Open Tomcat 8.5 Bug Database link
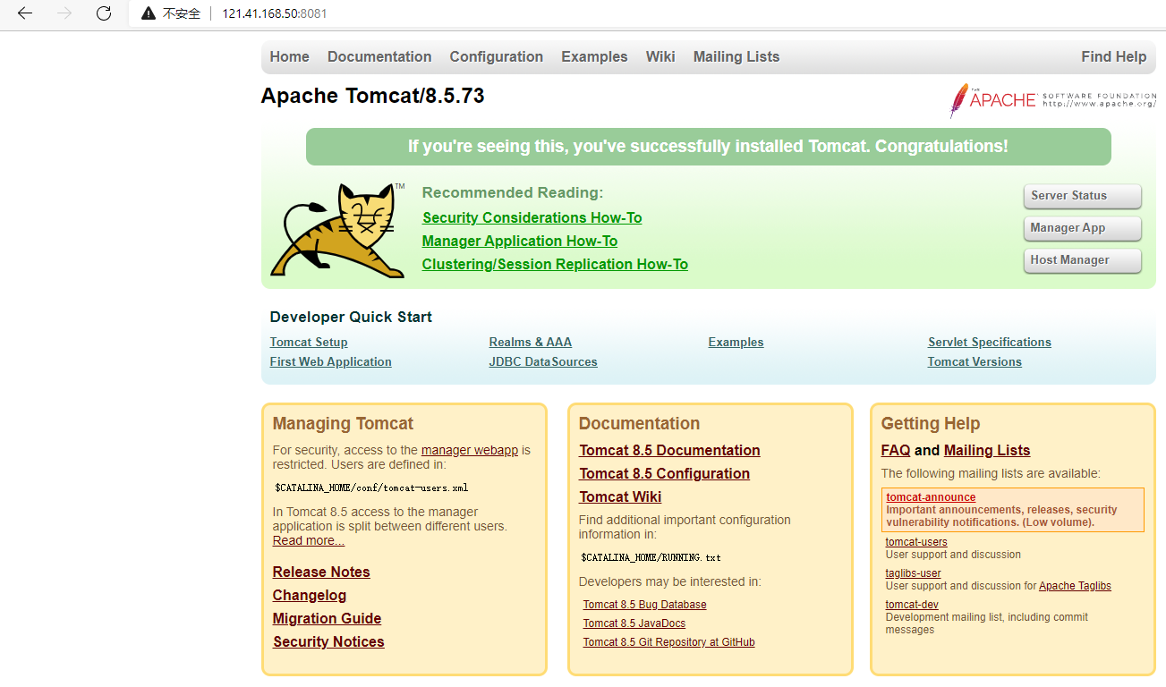Screen dimensions: 1166x687 (x=645, y=605)
